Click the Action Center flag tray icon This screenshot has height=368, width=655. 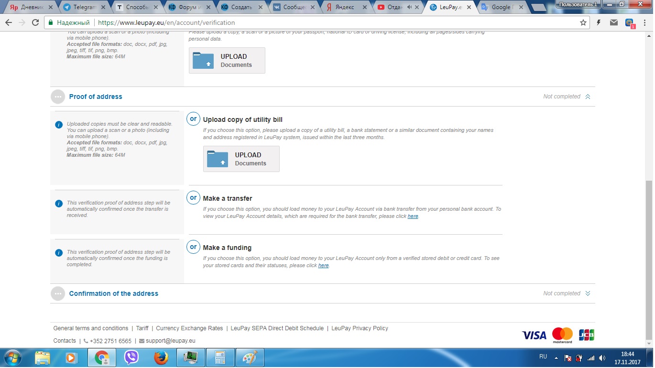coord(568,357)
